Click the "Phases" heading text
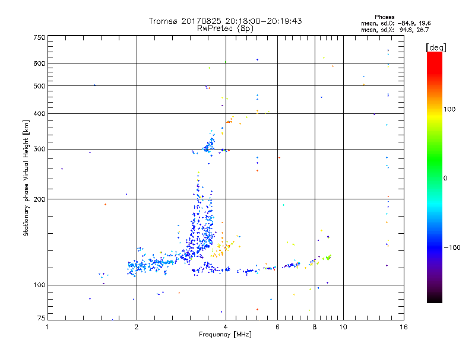Viewport: 475px width, 356px height. pos(384,17)
